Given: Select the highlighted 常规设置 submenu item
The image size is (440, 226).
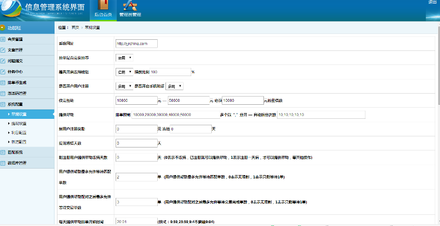Looking at the screenshot, I should pos(27,114).
